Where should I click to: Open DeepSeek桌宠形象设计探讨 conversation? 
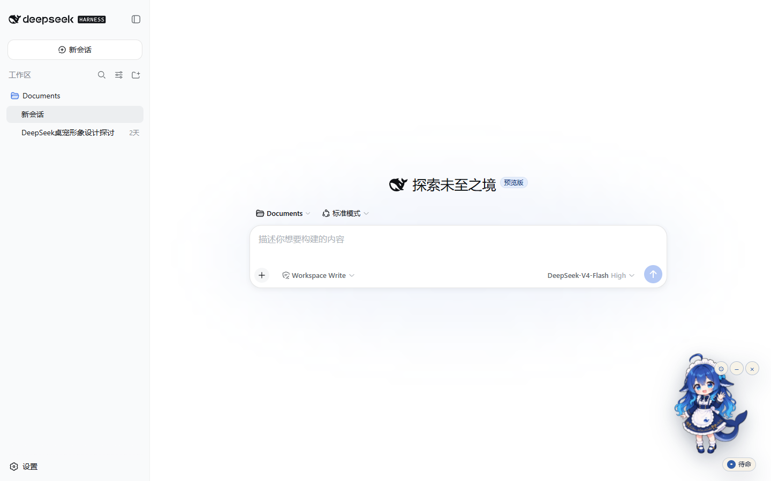(x=75, y=133)
